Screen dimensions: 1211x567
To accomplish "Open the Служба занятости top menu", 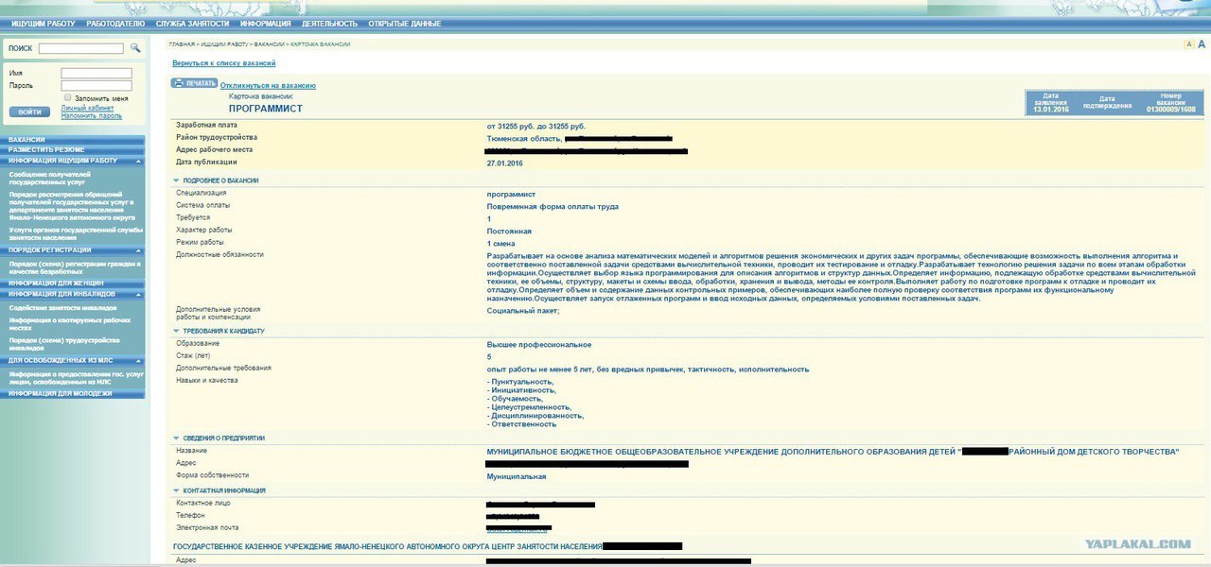I will (x=193, y=23).
